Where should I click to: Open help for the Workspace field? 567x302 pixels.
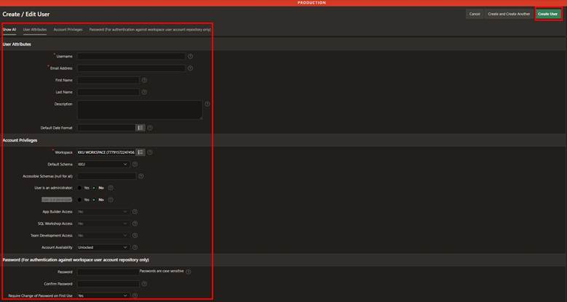coord(150,152)
